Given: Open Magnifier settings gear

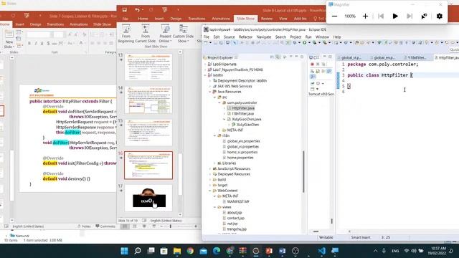Looking at the screenshot, I should 440,16.
